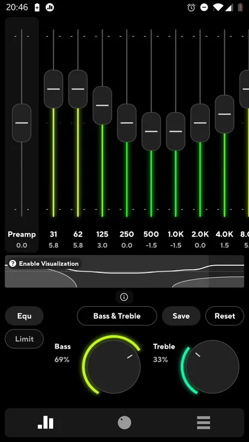Save the current equalizer preset
This screenshot has width=249, height=442.
point(181,316)
